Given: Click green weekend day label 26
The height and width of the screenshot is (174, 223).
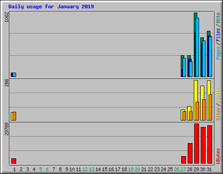Looking at the screenshot, I should (176, 169).
